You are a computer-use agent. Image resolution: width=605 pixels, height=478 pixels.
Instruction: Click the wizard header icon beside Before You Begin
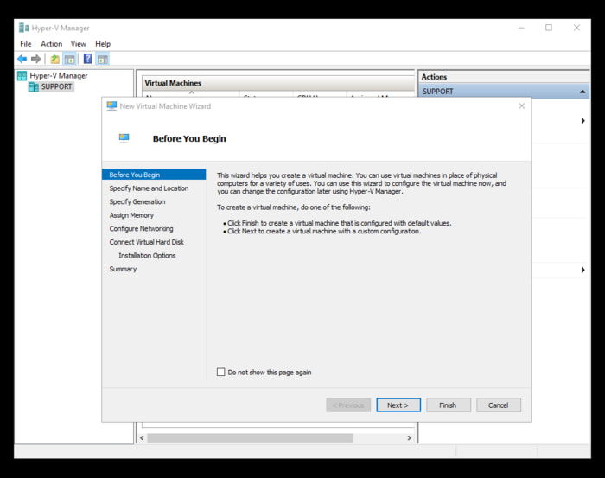pyautogui.click(x=124, y=137)
